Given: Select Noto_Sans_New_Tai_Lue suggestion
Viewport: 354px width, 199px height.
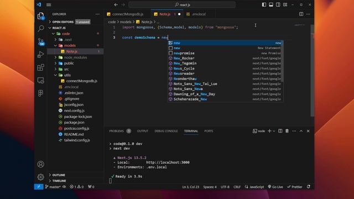Looking at the screenshot, I should (225, 83).
